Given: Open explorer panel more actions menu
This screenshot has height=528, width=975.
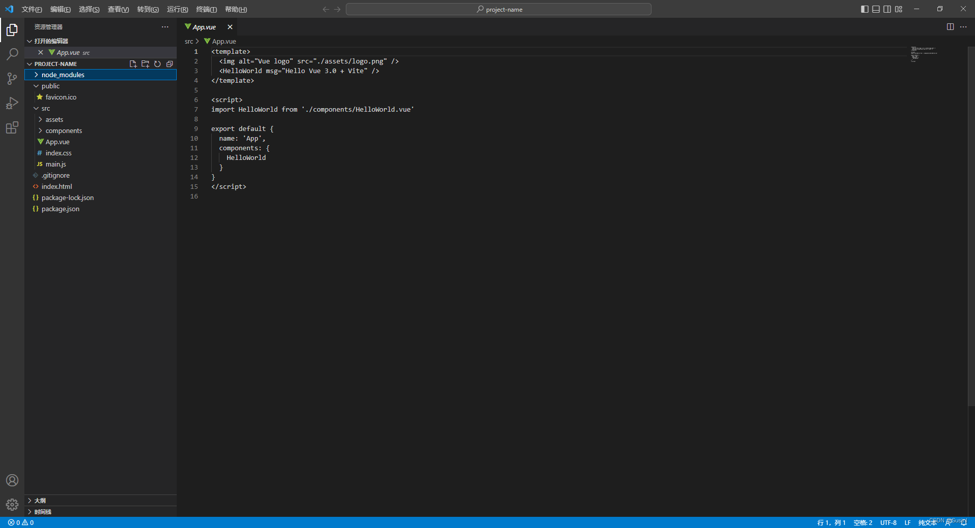Looking at the screenshot, I should click(165, 27).
